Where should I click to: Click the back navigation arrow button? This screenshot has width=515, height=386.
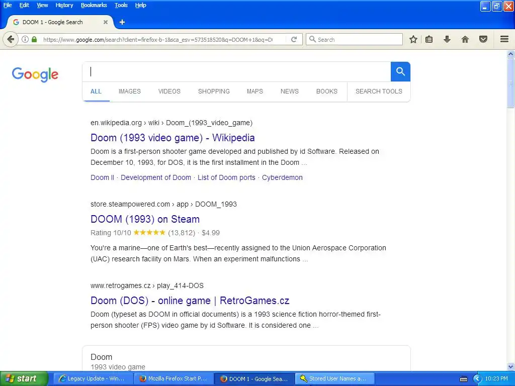[11, 40]
